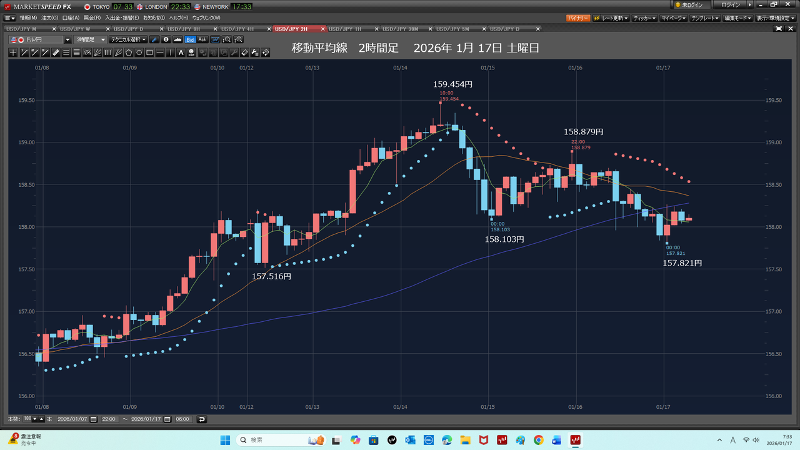
Task: Click the orange バイナリー button
Action: pos(578,18)
